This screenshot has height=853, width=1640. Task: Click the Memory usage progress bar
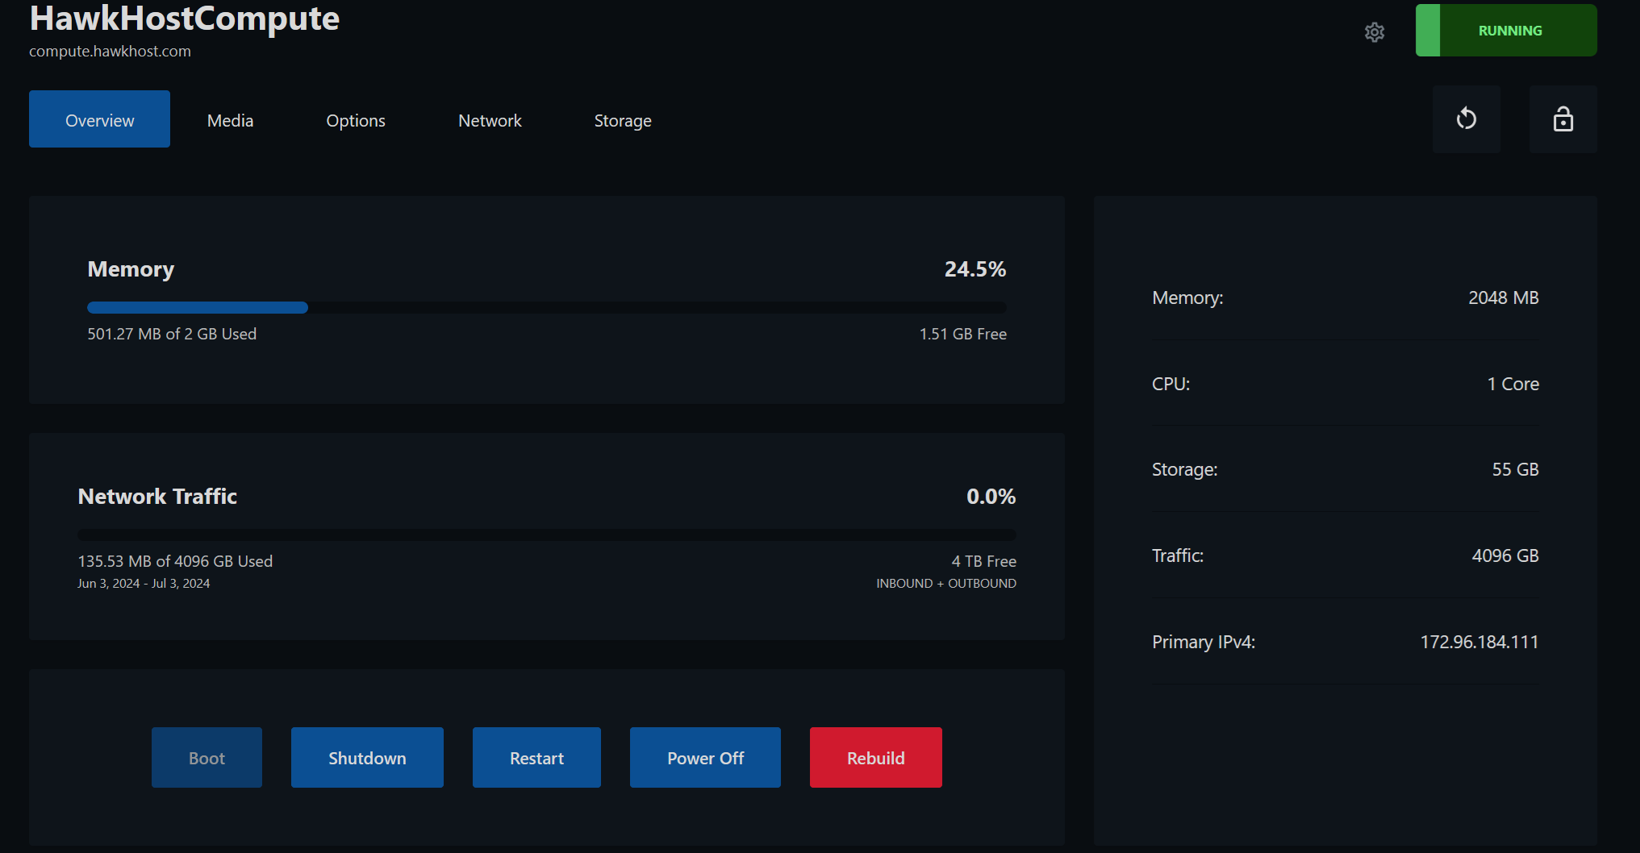[x=546, y=307]
